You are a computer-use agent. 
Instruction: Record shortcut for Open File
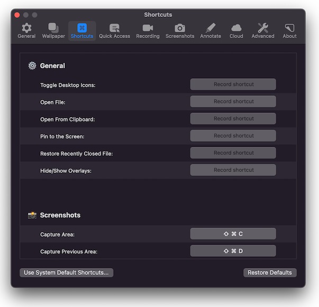(233, 101)
